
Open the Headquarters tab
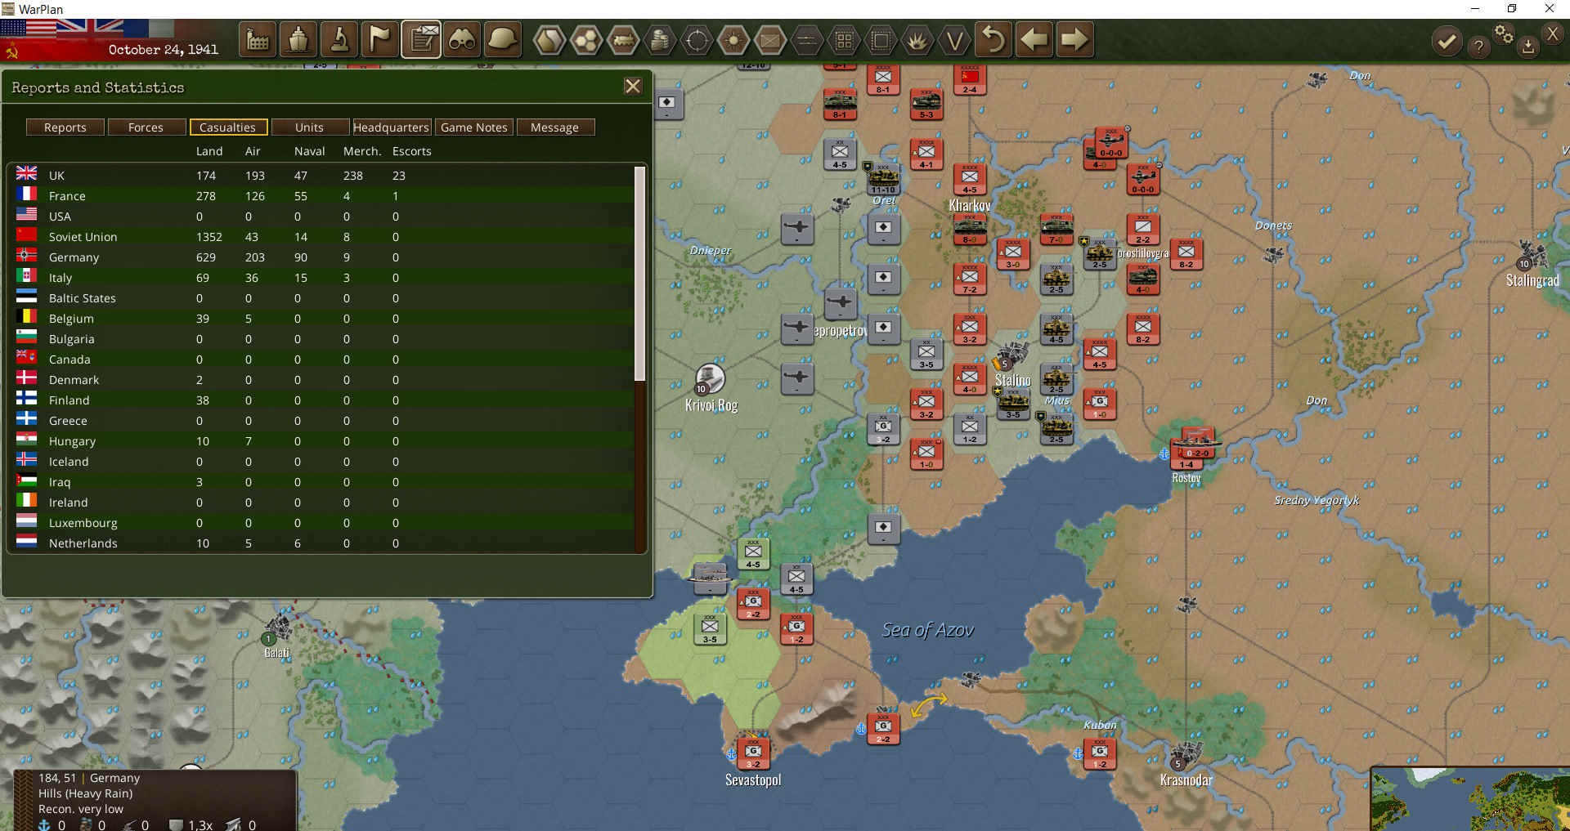(x=391, y=127)
